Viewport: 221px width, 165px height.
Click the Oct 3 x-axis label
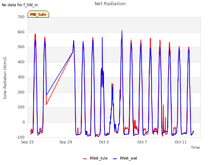click(104, 142)
